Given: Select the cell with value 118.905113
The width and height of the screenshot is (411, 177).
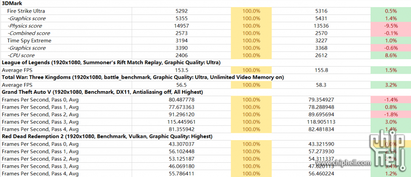Looking at the screenshot, I should pyautogui.click(x=321, y=122).
